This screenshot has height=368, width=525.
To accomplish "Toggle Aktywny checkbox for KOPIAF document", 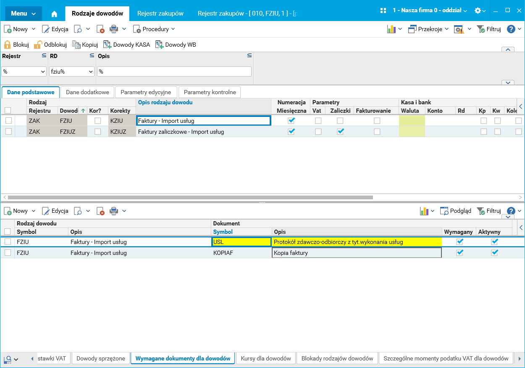I will click(x=494, y=252).
